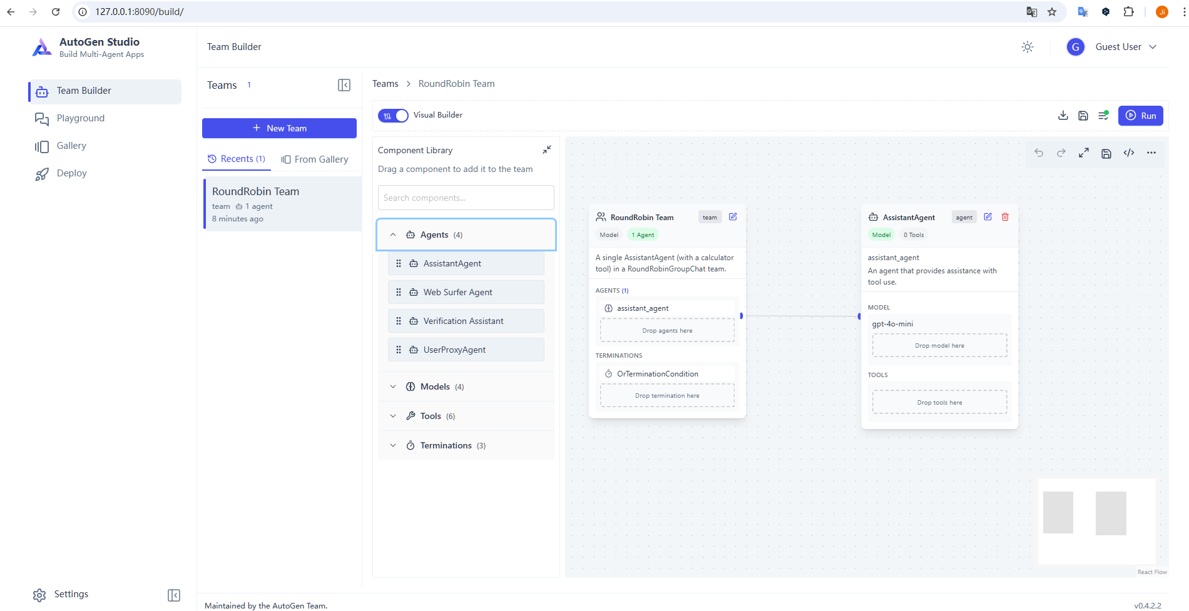Viewport: 1189px width, 611px height.
Task: Click the download team icon
Action: pyautogui.click(x=1063, y=115)
